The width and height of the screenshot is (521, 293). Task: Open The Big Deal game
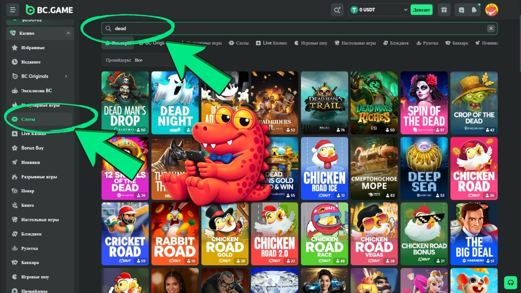click(x=474, y=234)
